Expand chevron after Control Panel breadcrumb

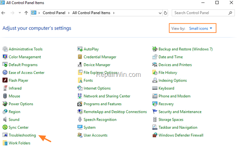click(x=69, y=13)
